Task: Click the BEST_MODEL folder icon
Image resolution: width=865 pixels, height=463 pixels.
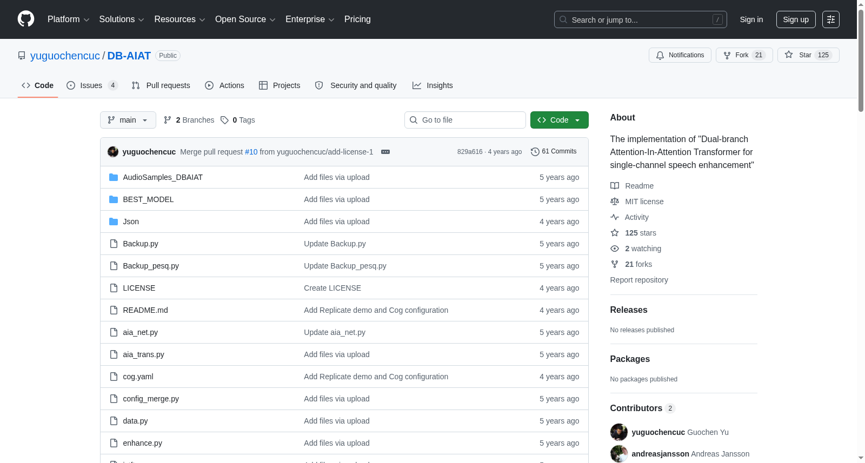Action: pos(114,199)
